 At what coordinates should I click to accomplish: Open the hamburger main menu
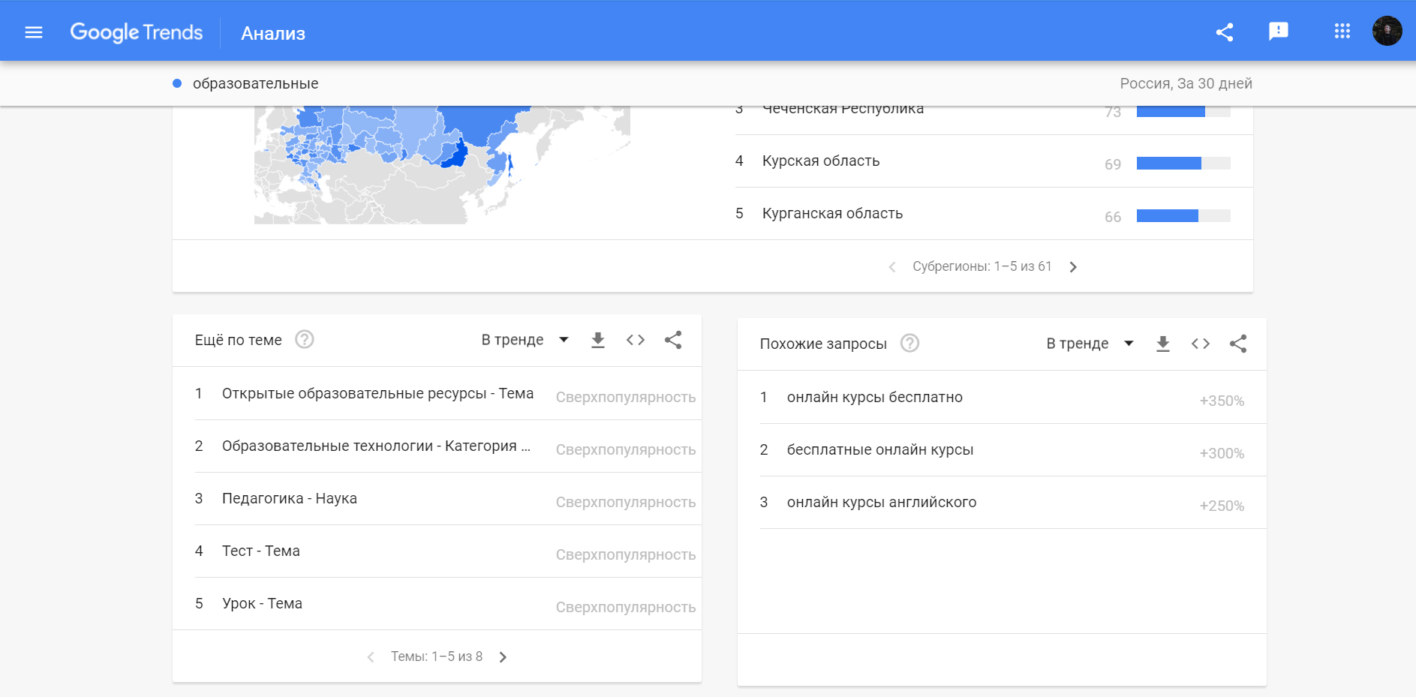[34, 32]
